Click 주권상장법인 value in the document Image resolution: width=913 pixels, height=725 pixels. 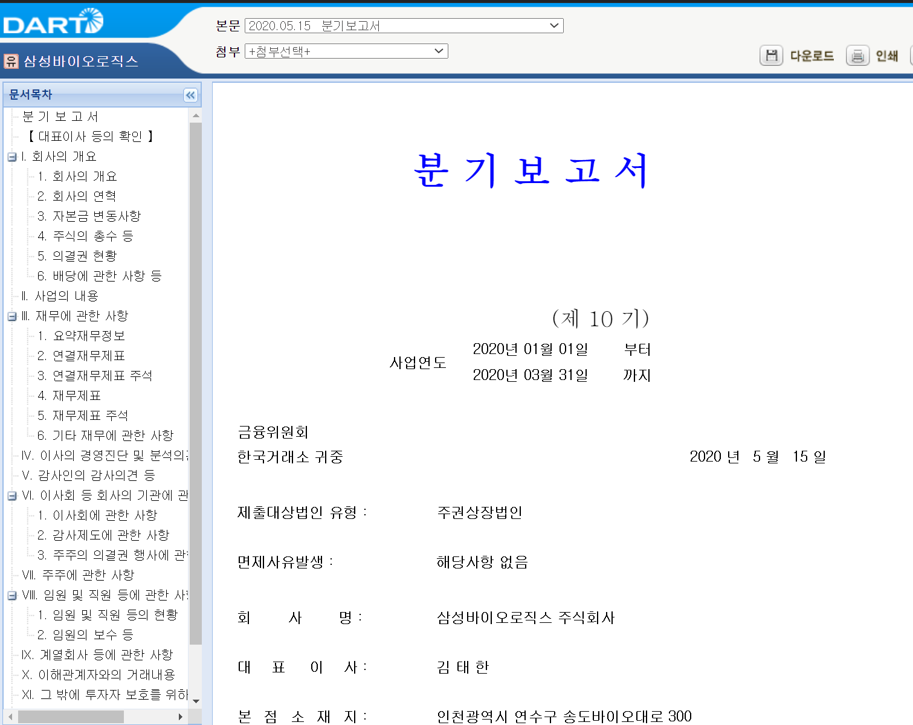(x=480, y=513)
